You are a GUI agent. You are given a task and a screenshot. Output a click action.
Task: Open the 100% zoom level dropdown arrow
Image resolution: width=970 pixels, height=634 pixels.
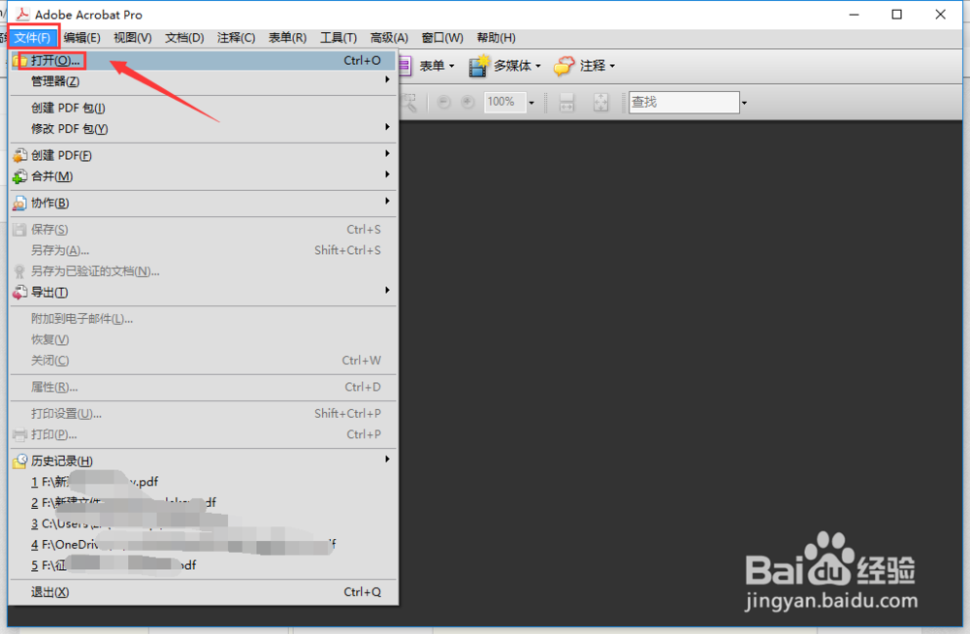point(532,103)
